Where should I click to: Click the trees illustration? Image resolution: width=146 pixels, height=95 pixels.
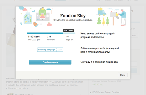103,21
